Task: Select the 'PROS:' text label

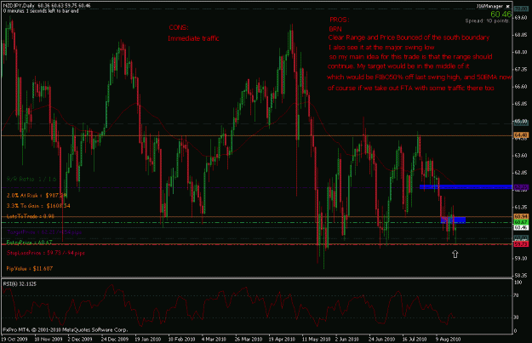Action: [x=339, y=20]
